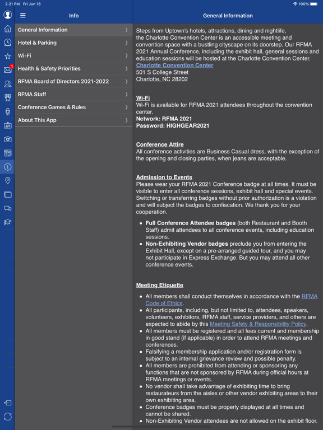Screen dimensions: 323x430
Task: Open the user profile avatar icon
Action: pyautogui.click(x=8, y=15)
